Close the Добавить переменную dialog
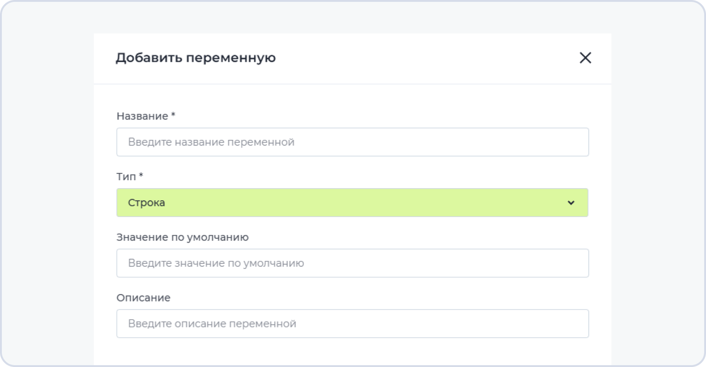Image resolution: width=706 pixels, height=367 pixels. coord(585,58)
